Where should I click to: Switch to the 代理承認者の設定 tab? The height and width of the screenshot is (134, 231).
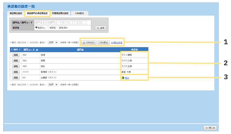[x=60, y=13]
